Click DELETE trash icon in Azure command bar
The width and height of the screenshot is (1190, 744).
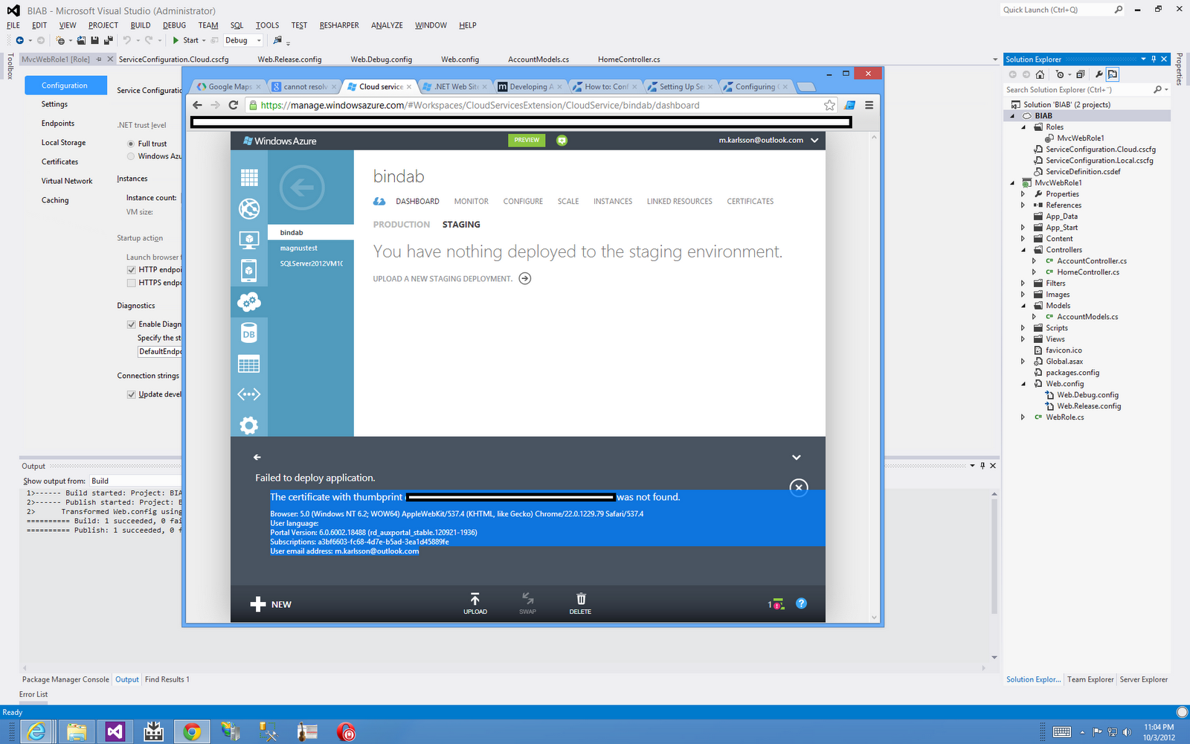coord(581,603)
